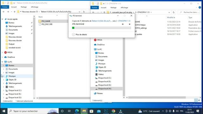This screenshot has width=203, height=114.
Task: Click horizontal scrollbar in CFW2OFW file list
Action: [x=157, y=98]
